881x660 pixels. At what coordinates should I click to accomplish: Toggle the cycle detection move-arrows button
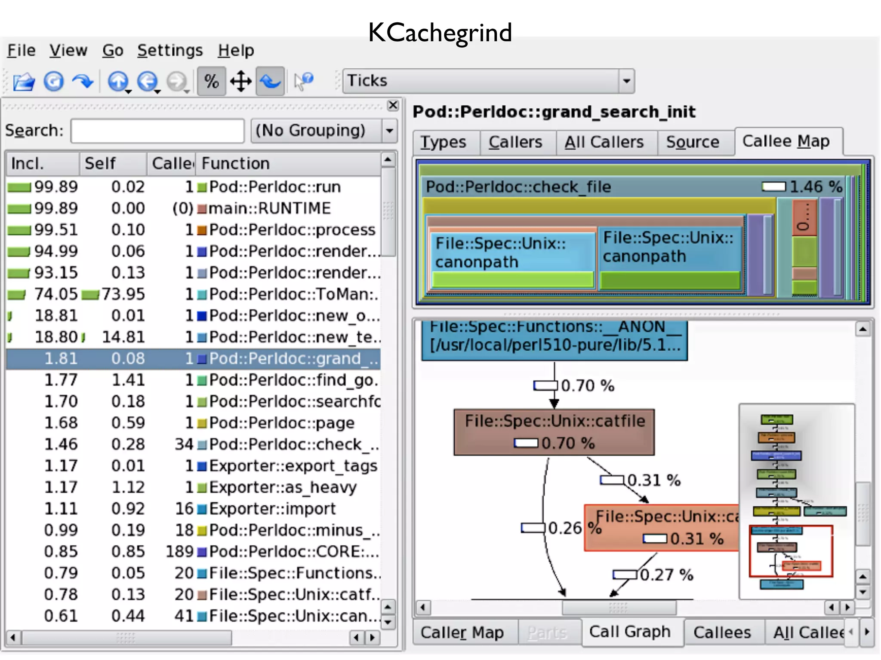tap(240, 81)
